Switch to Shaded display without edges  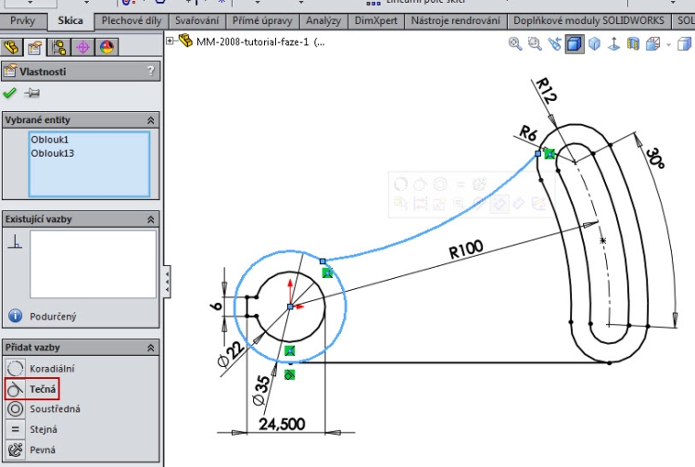594,44
